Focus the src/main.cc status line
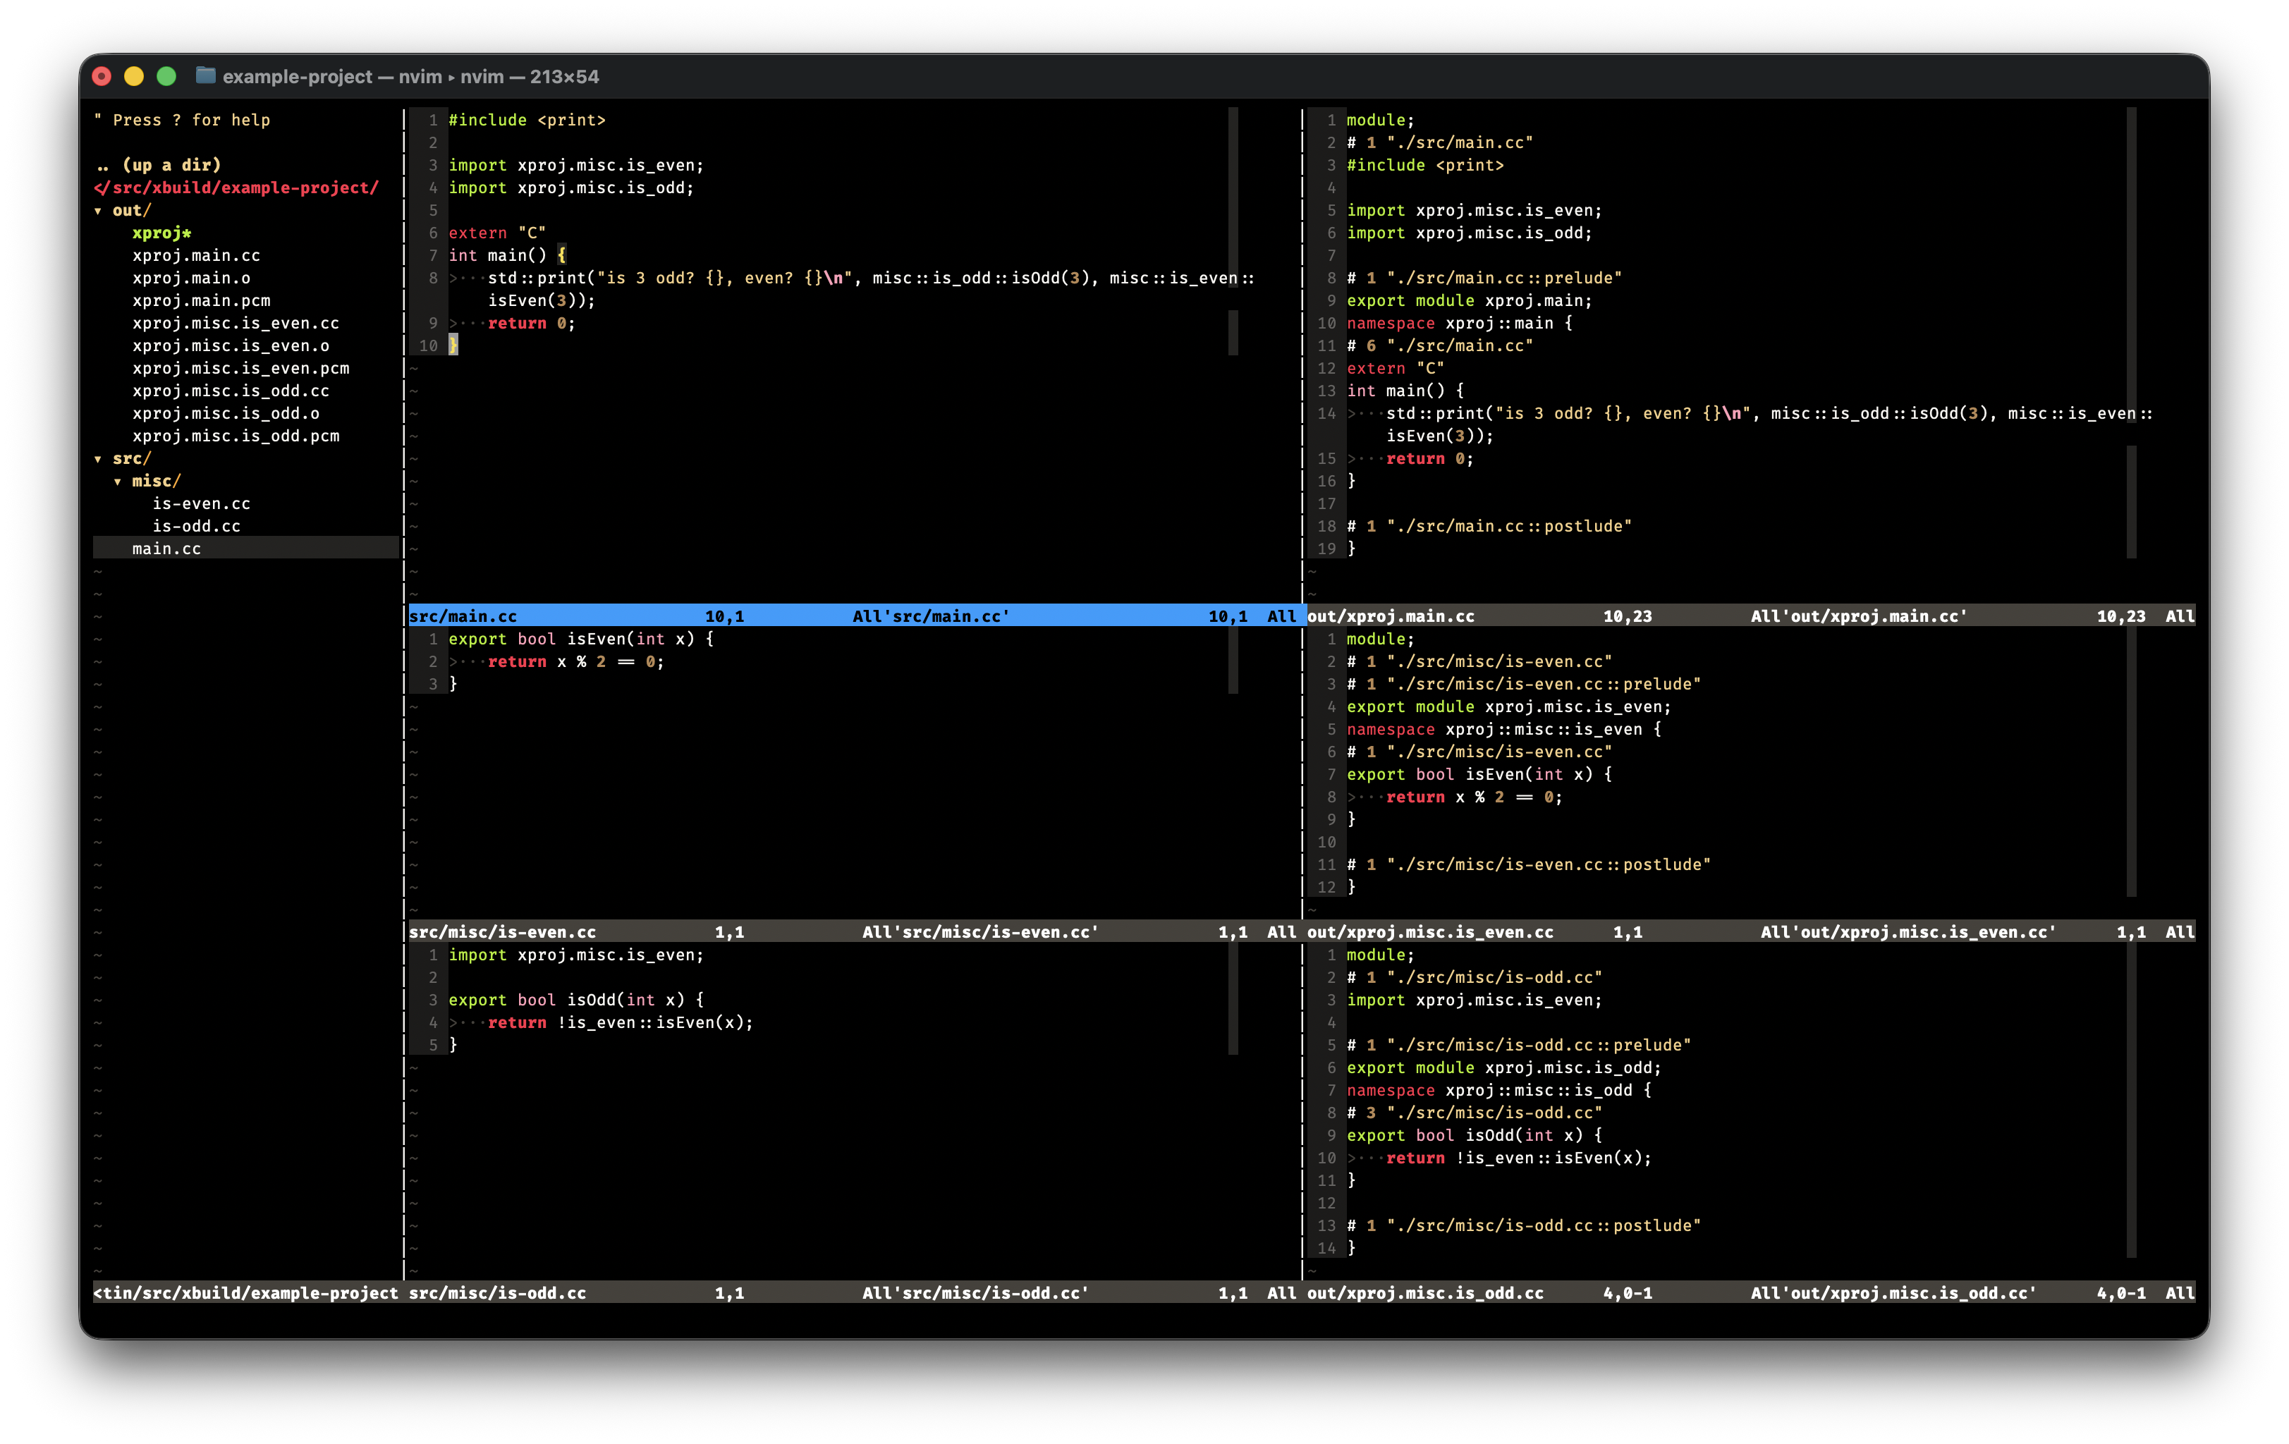This screenshot has height=1444, width=2289. click(x=857, y=617)
